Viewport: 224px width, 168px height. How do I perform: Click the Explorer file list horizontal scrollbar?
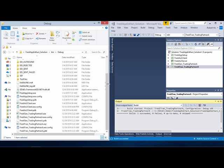click(x=54, y=134)
